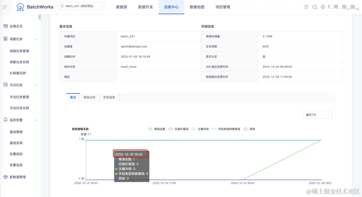
Task: Go to 项目管理 top menu
Action: tap(223, 7)
